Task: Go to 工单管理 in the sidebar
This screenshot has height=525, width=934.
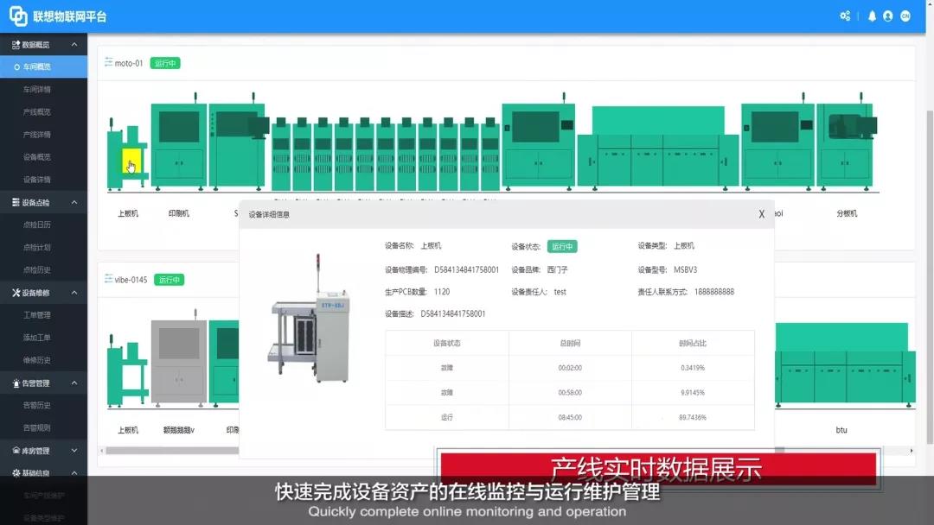Action: [x=37, y=315]
